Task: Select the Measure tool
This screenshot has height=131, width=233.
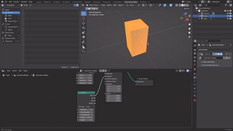Action: [84, 47]
